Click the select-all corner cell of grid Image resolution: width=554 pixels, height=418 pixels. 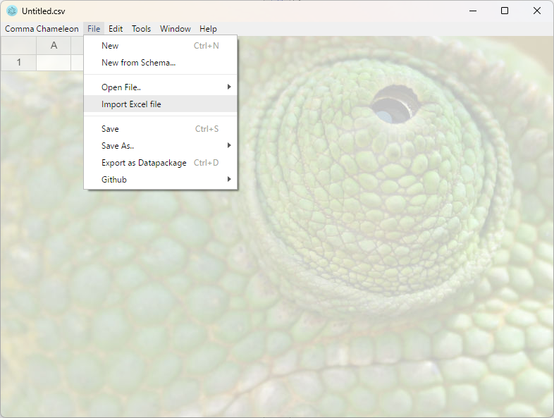pyautogui.click(x=19, y=45)
